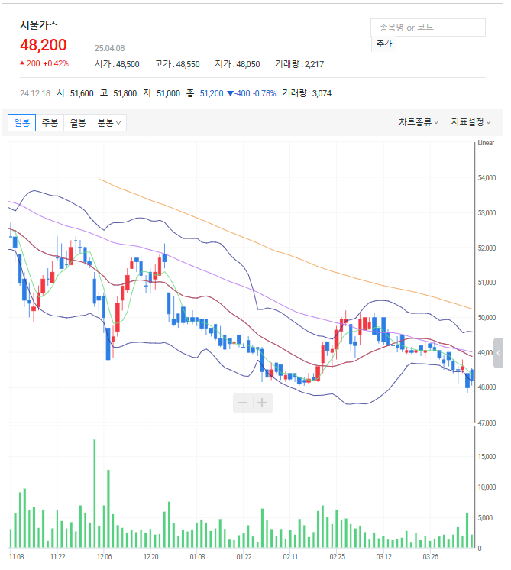This screenshot has width=511, height=570.
Task: Click the 54,000 price axis label
Action: pos(487,178)
